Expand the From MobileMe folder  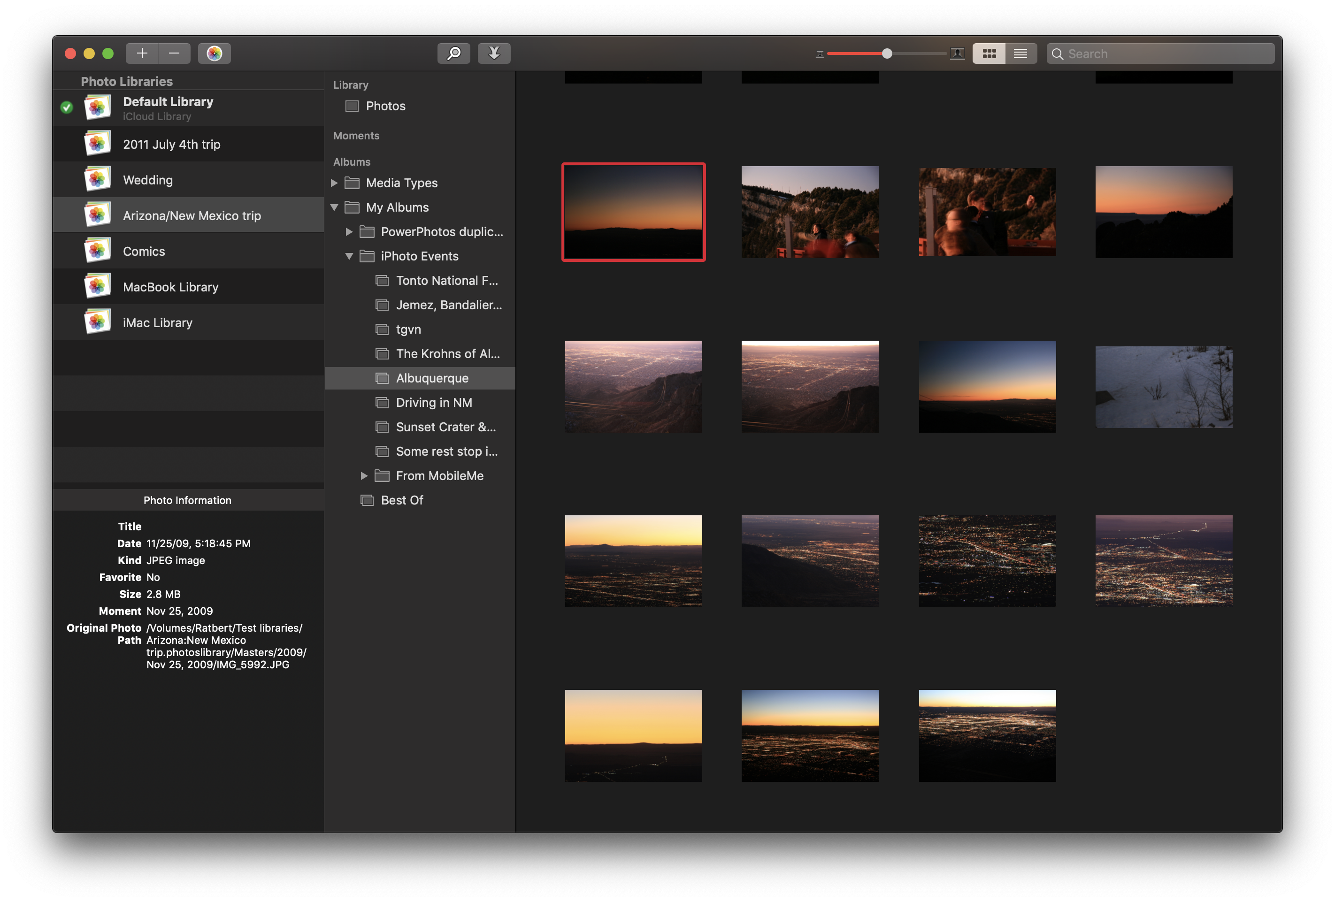[364, 476]
